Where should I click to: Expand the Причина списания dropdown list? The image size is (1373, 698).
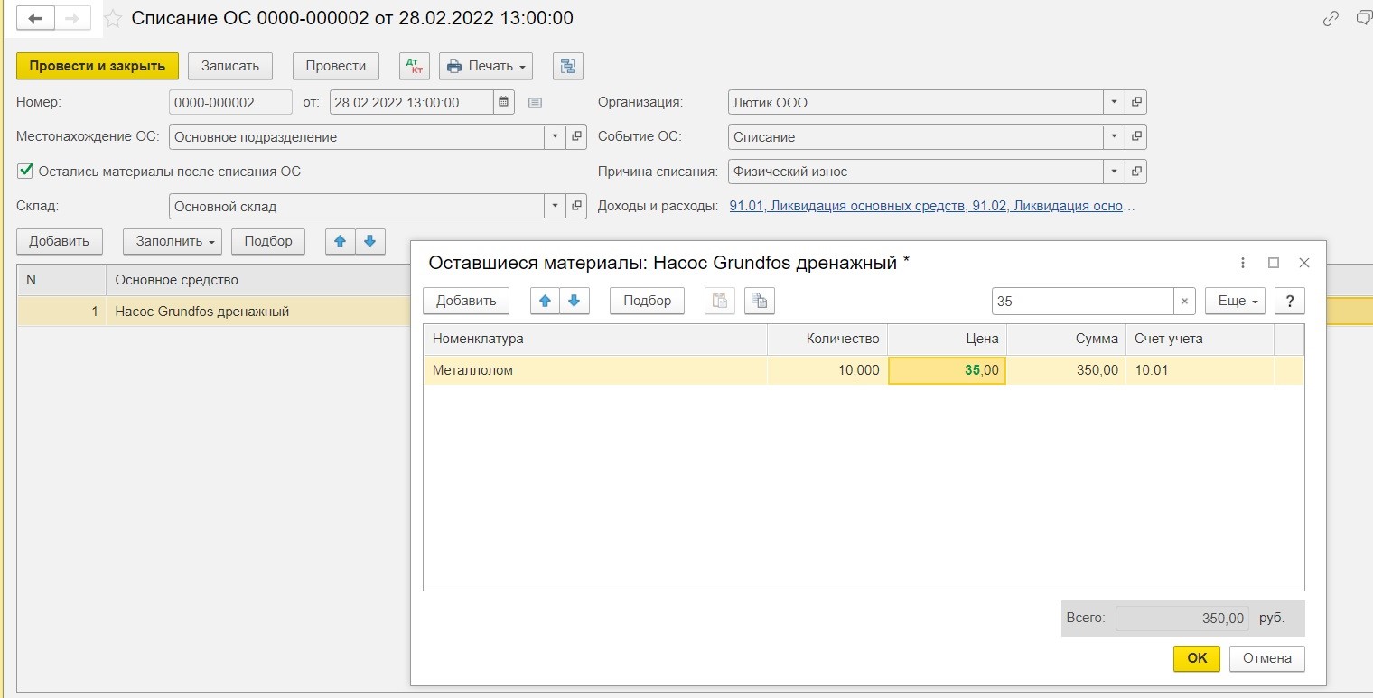tap(1114, 172)
